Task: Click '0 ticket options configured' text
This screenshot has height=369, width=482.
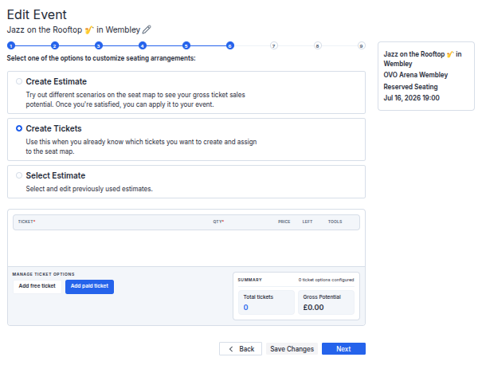Action: point(326,280)
